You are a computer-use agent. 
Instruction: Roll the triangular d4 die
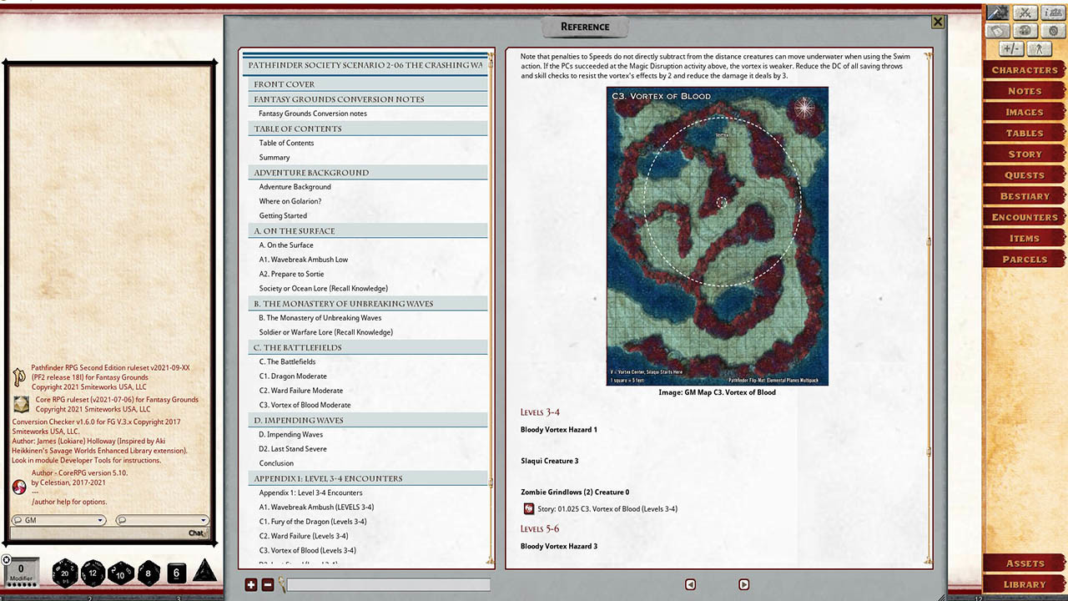[x=203, y=574]
